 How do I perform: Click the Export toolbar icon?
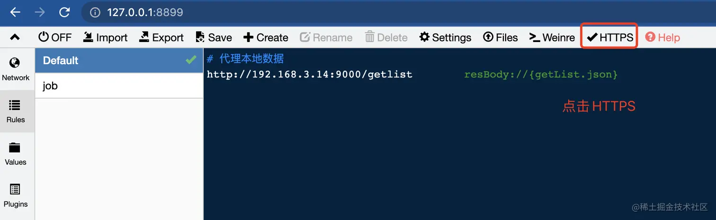pos(144,37)
